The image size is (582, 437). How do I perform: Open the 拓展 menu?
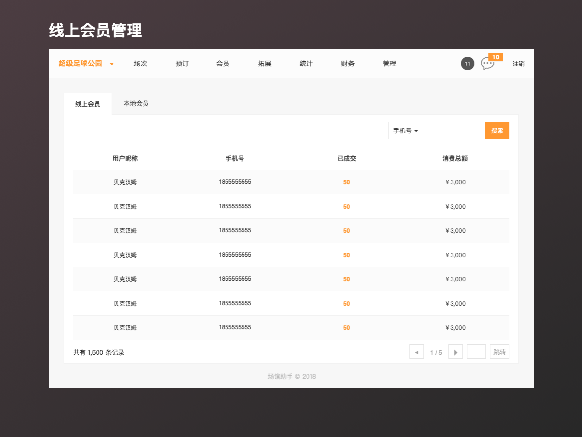point(264,64)
